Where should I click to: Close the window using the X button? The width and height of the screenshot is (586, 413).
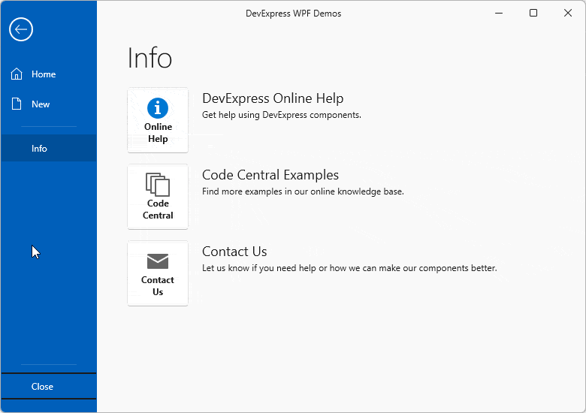point(568,13)
